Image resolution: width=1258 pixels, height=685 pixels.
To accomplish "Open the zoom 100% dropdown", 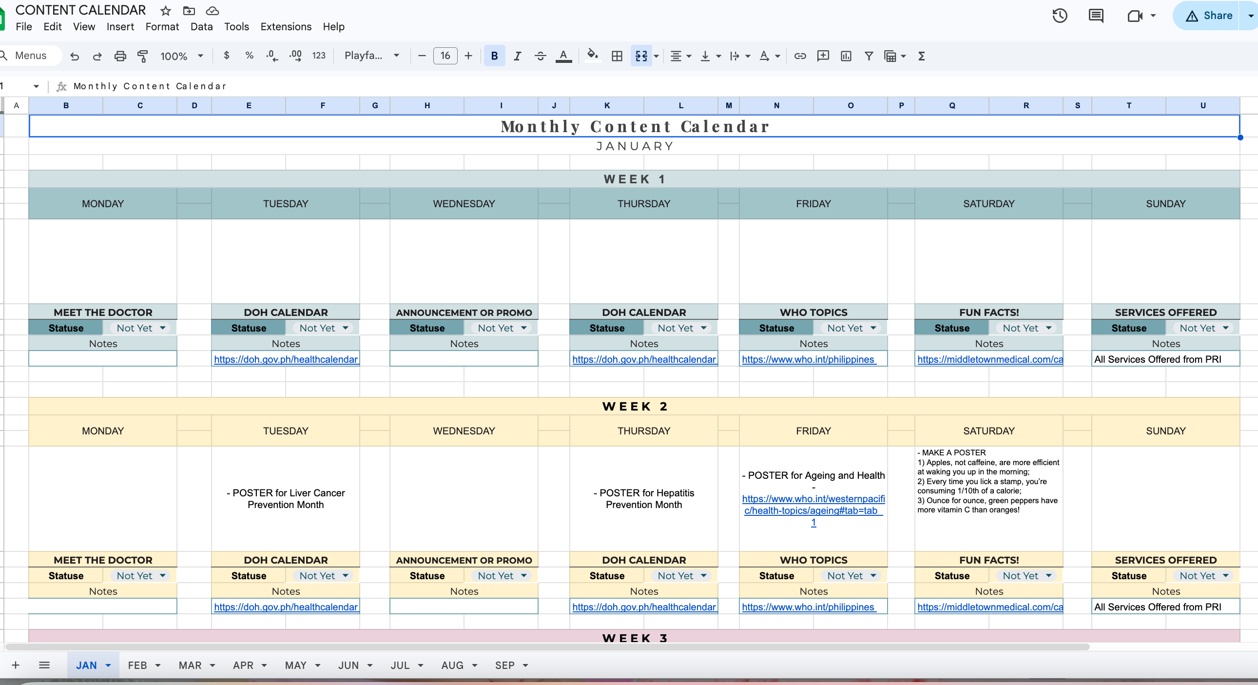I will 182,56.
